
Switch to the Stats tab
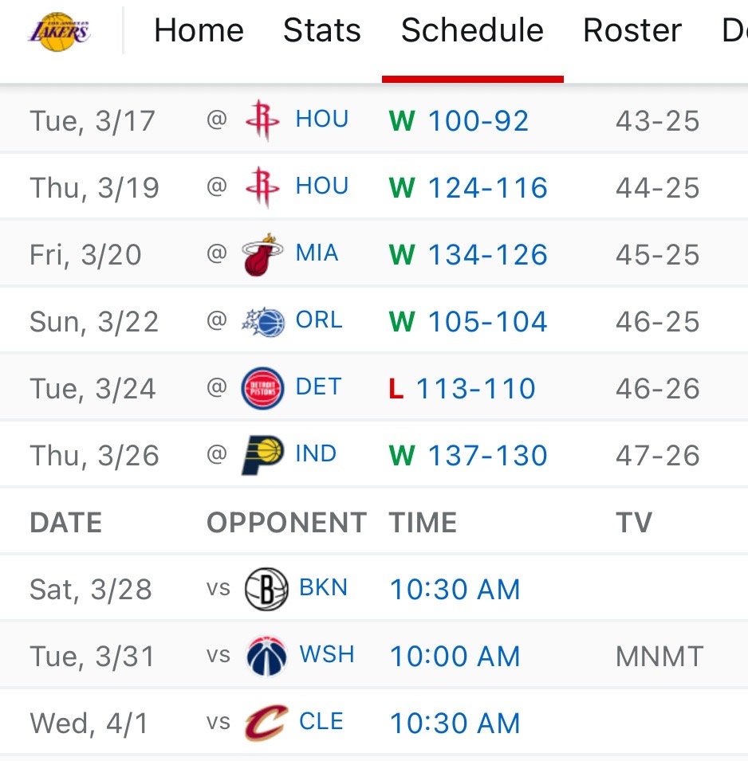(322, 31)
